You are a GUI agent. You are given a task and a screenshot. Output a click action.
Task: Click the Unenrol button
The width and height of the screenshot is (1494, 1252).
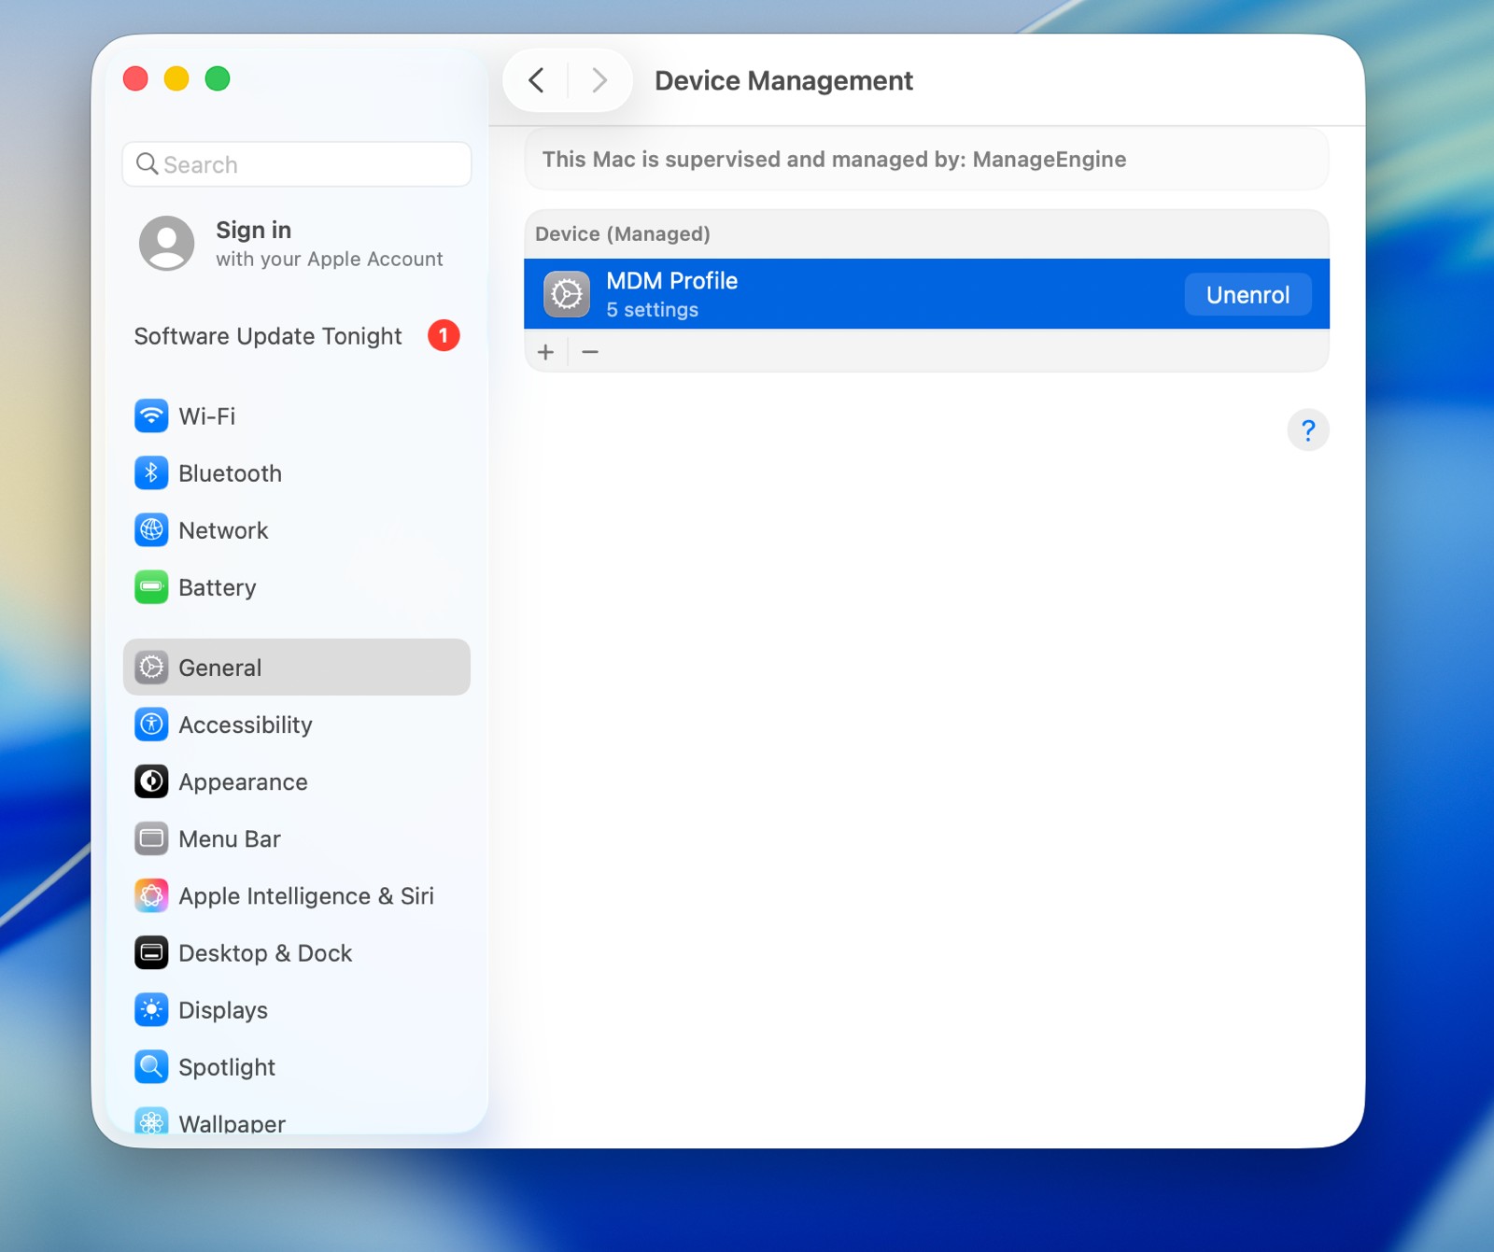pos(1247,295)
